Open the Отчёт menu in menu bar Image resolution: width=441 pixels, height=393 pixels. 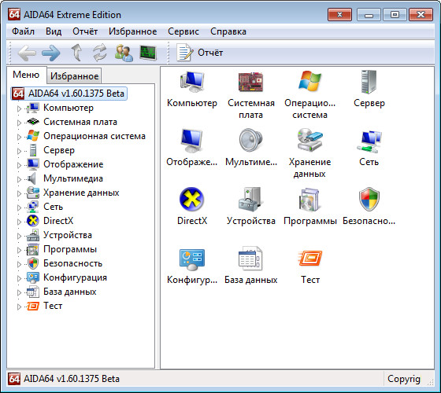tap(85, 31)
